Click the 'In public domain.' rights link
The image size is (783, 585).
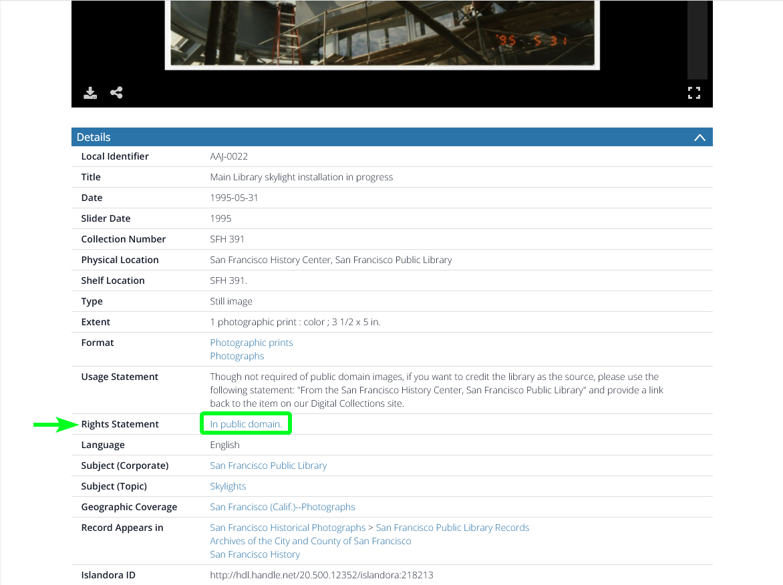point(246,424)
